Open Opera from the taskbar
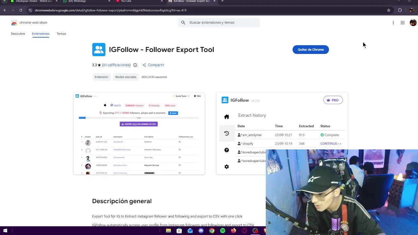Viewport: 418px width, 235px height. click(x=244, y=231)
